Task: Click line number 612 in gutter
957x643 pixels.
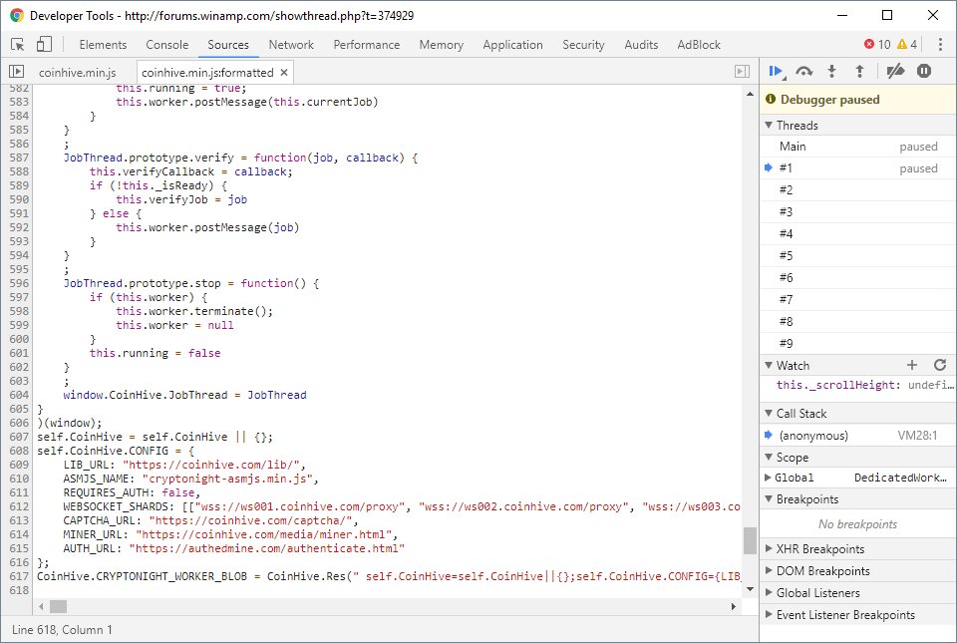Action: tap(19, 506)
